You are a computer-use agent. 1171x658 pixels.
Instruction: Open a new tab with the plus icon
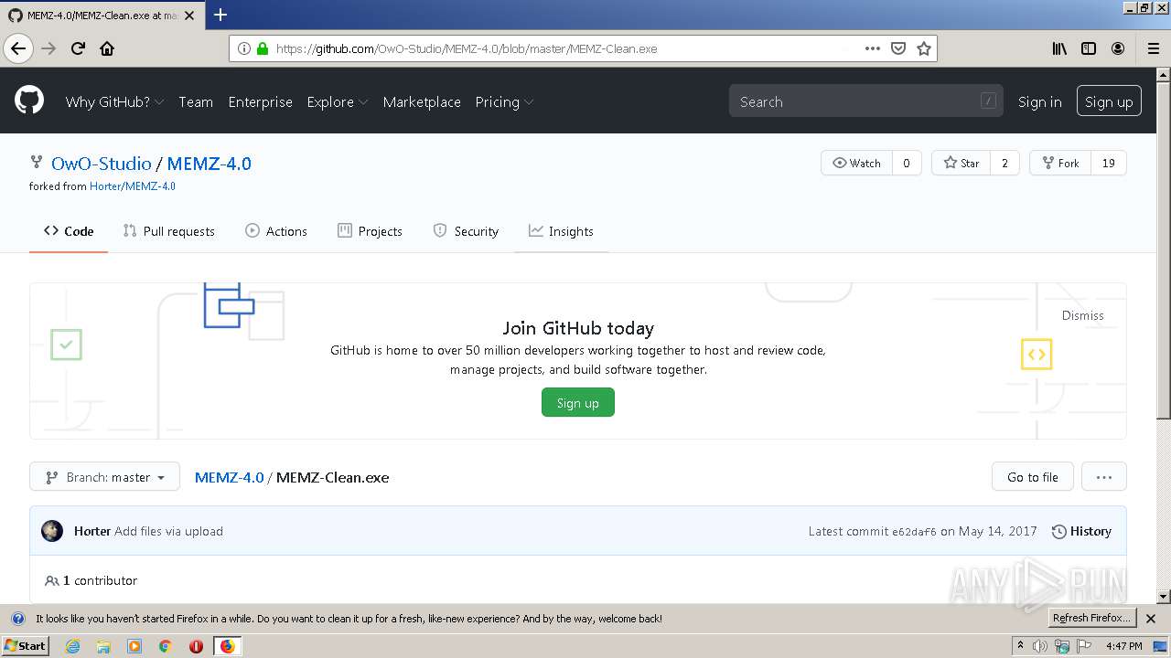pos(220,15)
